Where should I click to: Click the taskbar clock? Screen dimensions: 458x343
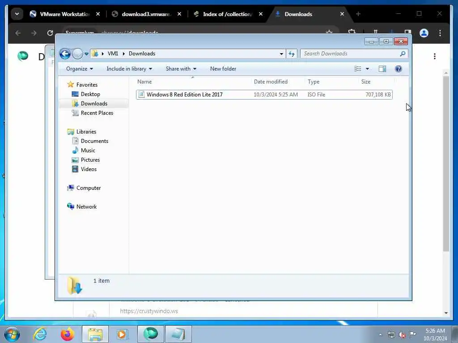(x=435, y=335)
